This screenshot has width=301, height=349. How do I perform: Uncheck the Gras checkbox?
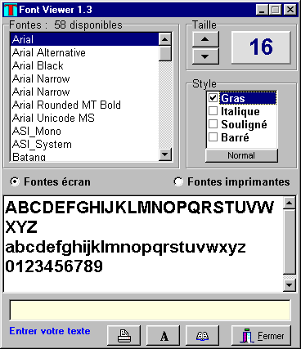213,98
